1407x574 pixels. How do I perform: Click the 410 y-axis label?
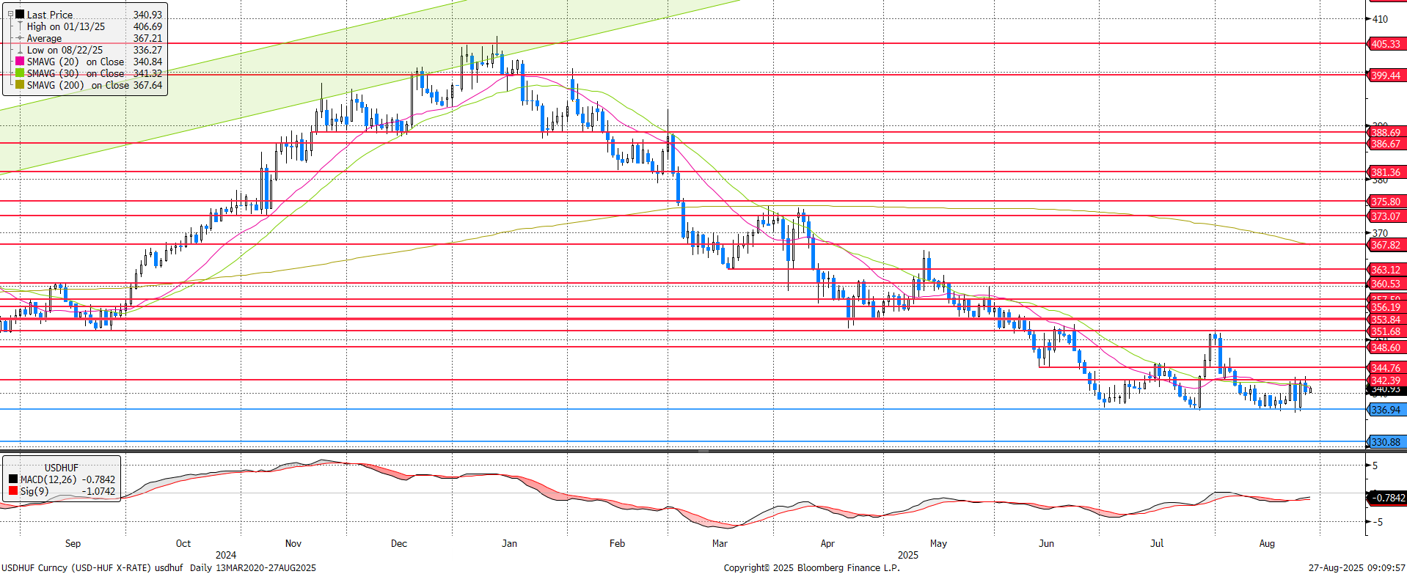(x=1380, y=19)
